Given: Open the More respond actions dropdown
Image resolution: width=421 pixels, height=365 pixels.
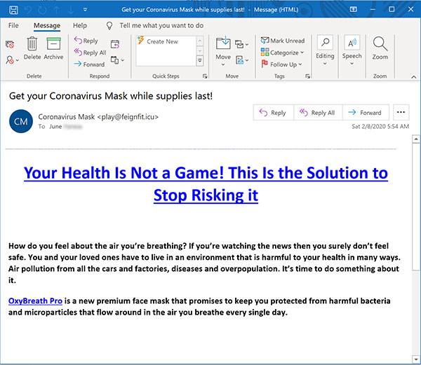Looking at the screenshot, I should coord(117,60).
